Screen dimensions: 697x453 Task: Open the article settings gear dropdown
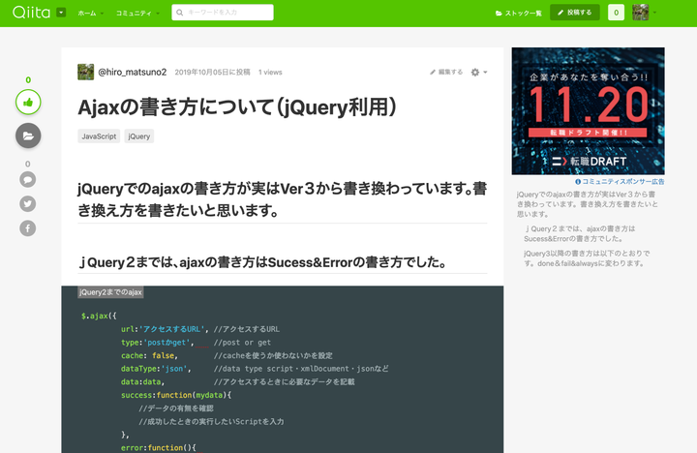pyautogui.click(x=479, y=72)
